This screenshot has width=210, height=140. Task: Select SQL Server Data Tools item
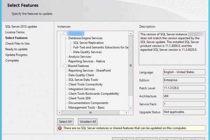(83, 80)
